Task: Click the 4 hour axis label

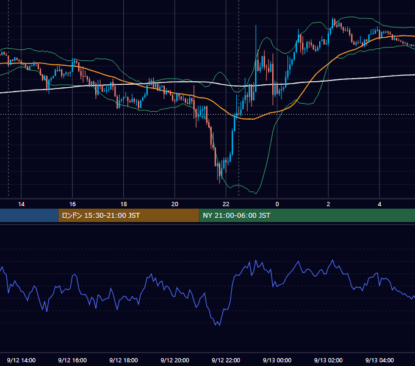Action: point(380,204)
